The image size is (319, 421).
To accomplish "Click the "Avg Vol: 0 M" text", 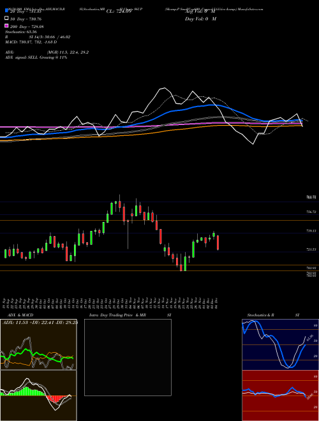I will coord(200,11).
